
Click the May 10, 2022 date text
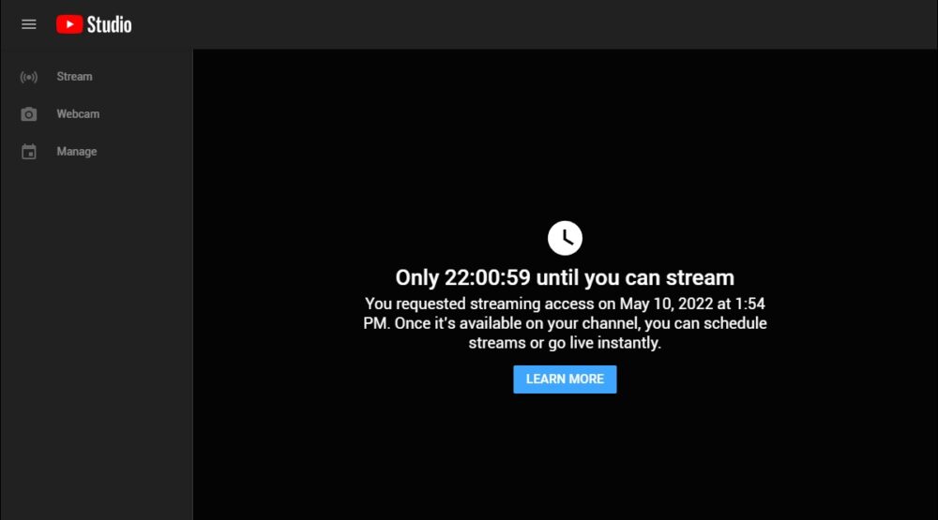pos(666,305)
